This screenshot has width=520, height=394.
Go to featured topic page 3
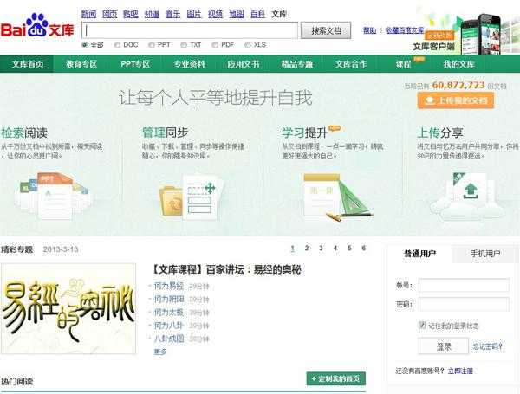[321, 248]
